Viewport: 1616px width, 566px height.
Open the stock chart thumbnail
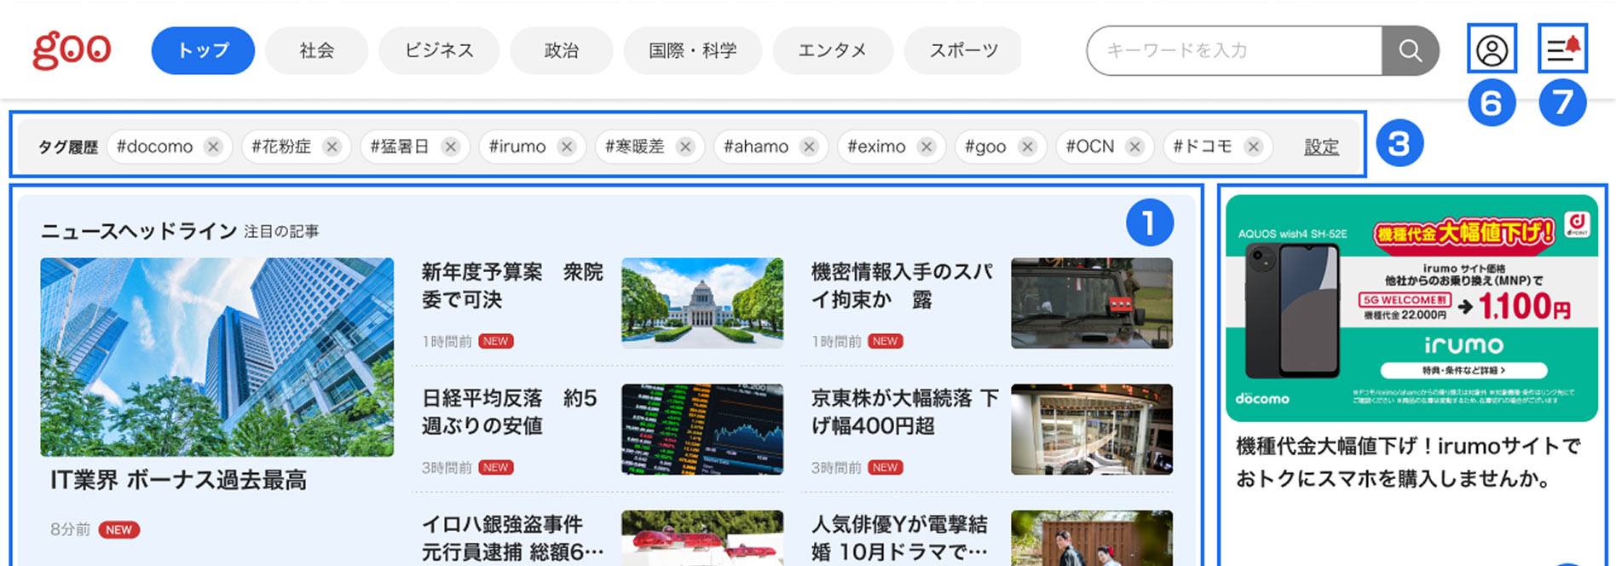[x=702, y=429]
